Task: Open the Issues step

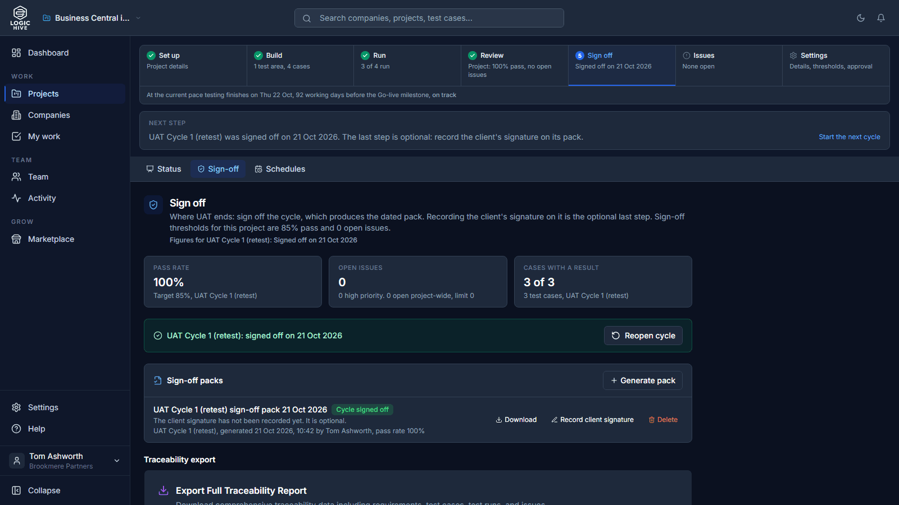Action: click(729, 66)
